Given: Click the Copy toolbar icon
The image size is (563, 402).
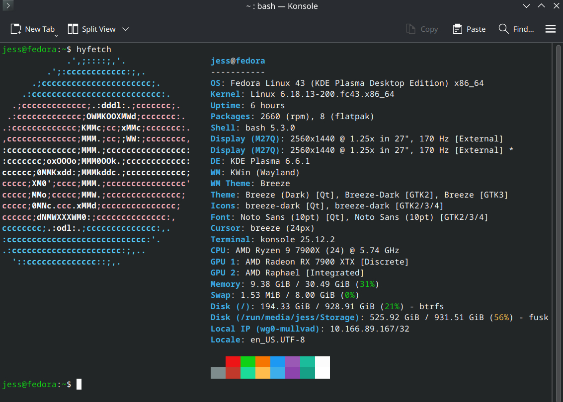Looking at the screenshot, I should click(x=411, y=29).
